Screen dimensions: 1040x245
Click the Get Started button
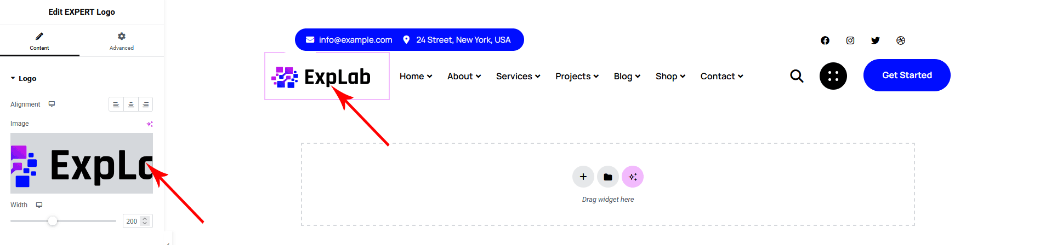click(906, 75)
